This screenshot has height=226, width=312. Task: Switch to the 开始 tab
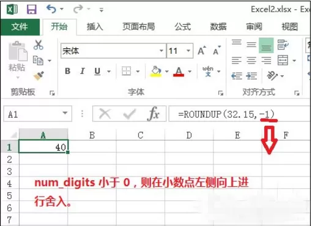click(x=59, y=27)
